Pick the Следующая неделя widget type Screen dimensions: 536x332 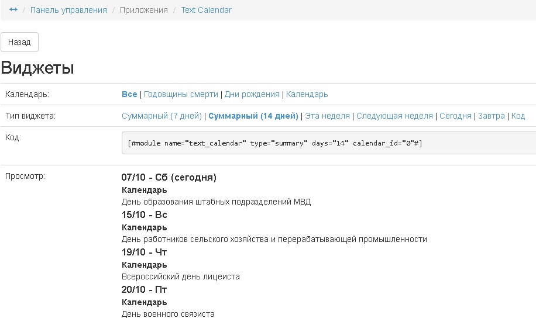pos(394,116)
